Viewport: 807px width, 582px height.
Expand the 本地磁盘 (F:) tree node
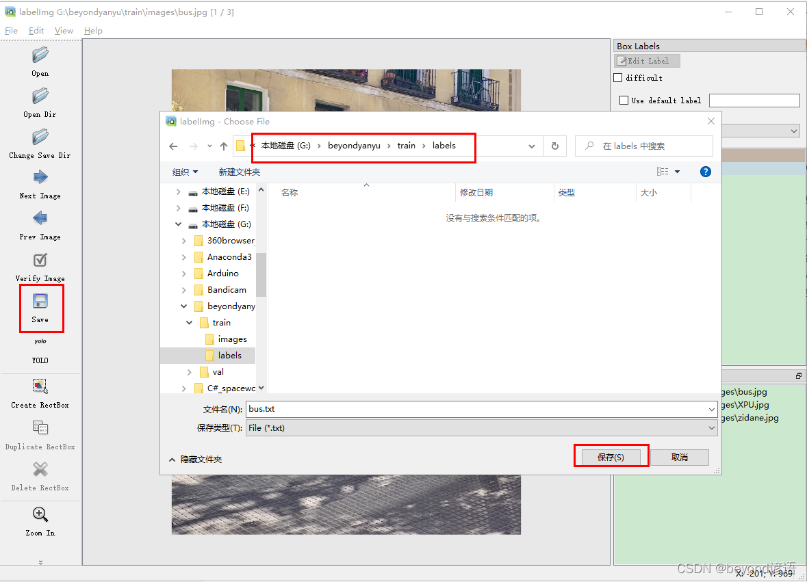178,208
